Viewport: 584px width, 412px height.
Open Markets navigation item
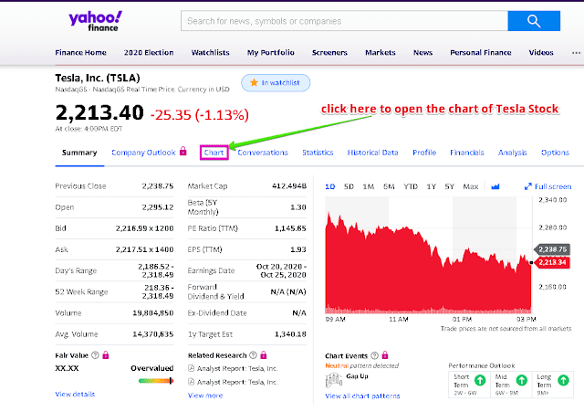[381, 53]
